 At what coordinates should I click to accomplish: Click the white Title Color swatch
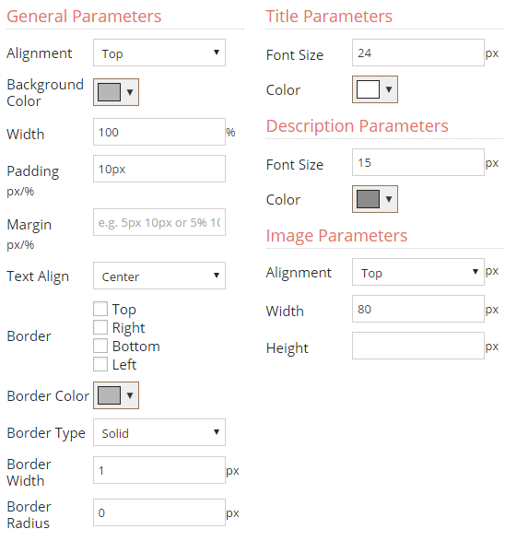(x=368, y=89)
